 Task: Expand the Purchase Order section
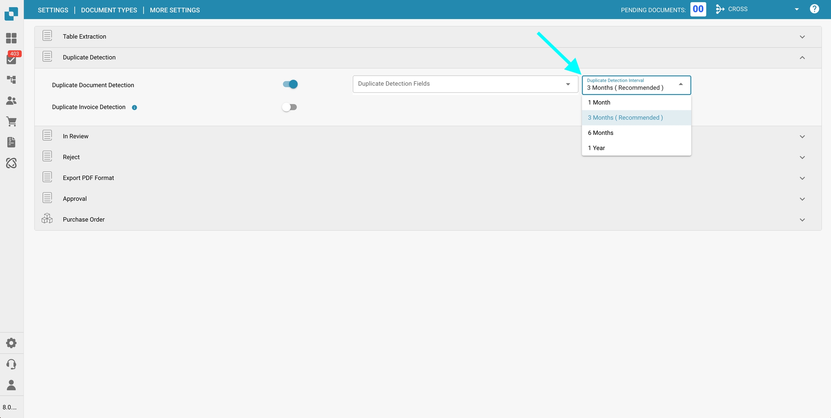coord(802,220)
